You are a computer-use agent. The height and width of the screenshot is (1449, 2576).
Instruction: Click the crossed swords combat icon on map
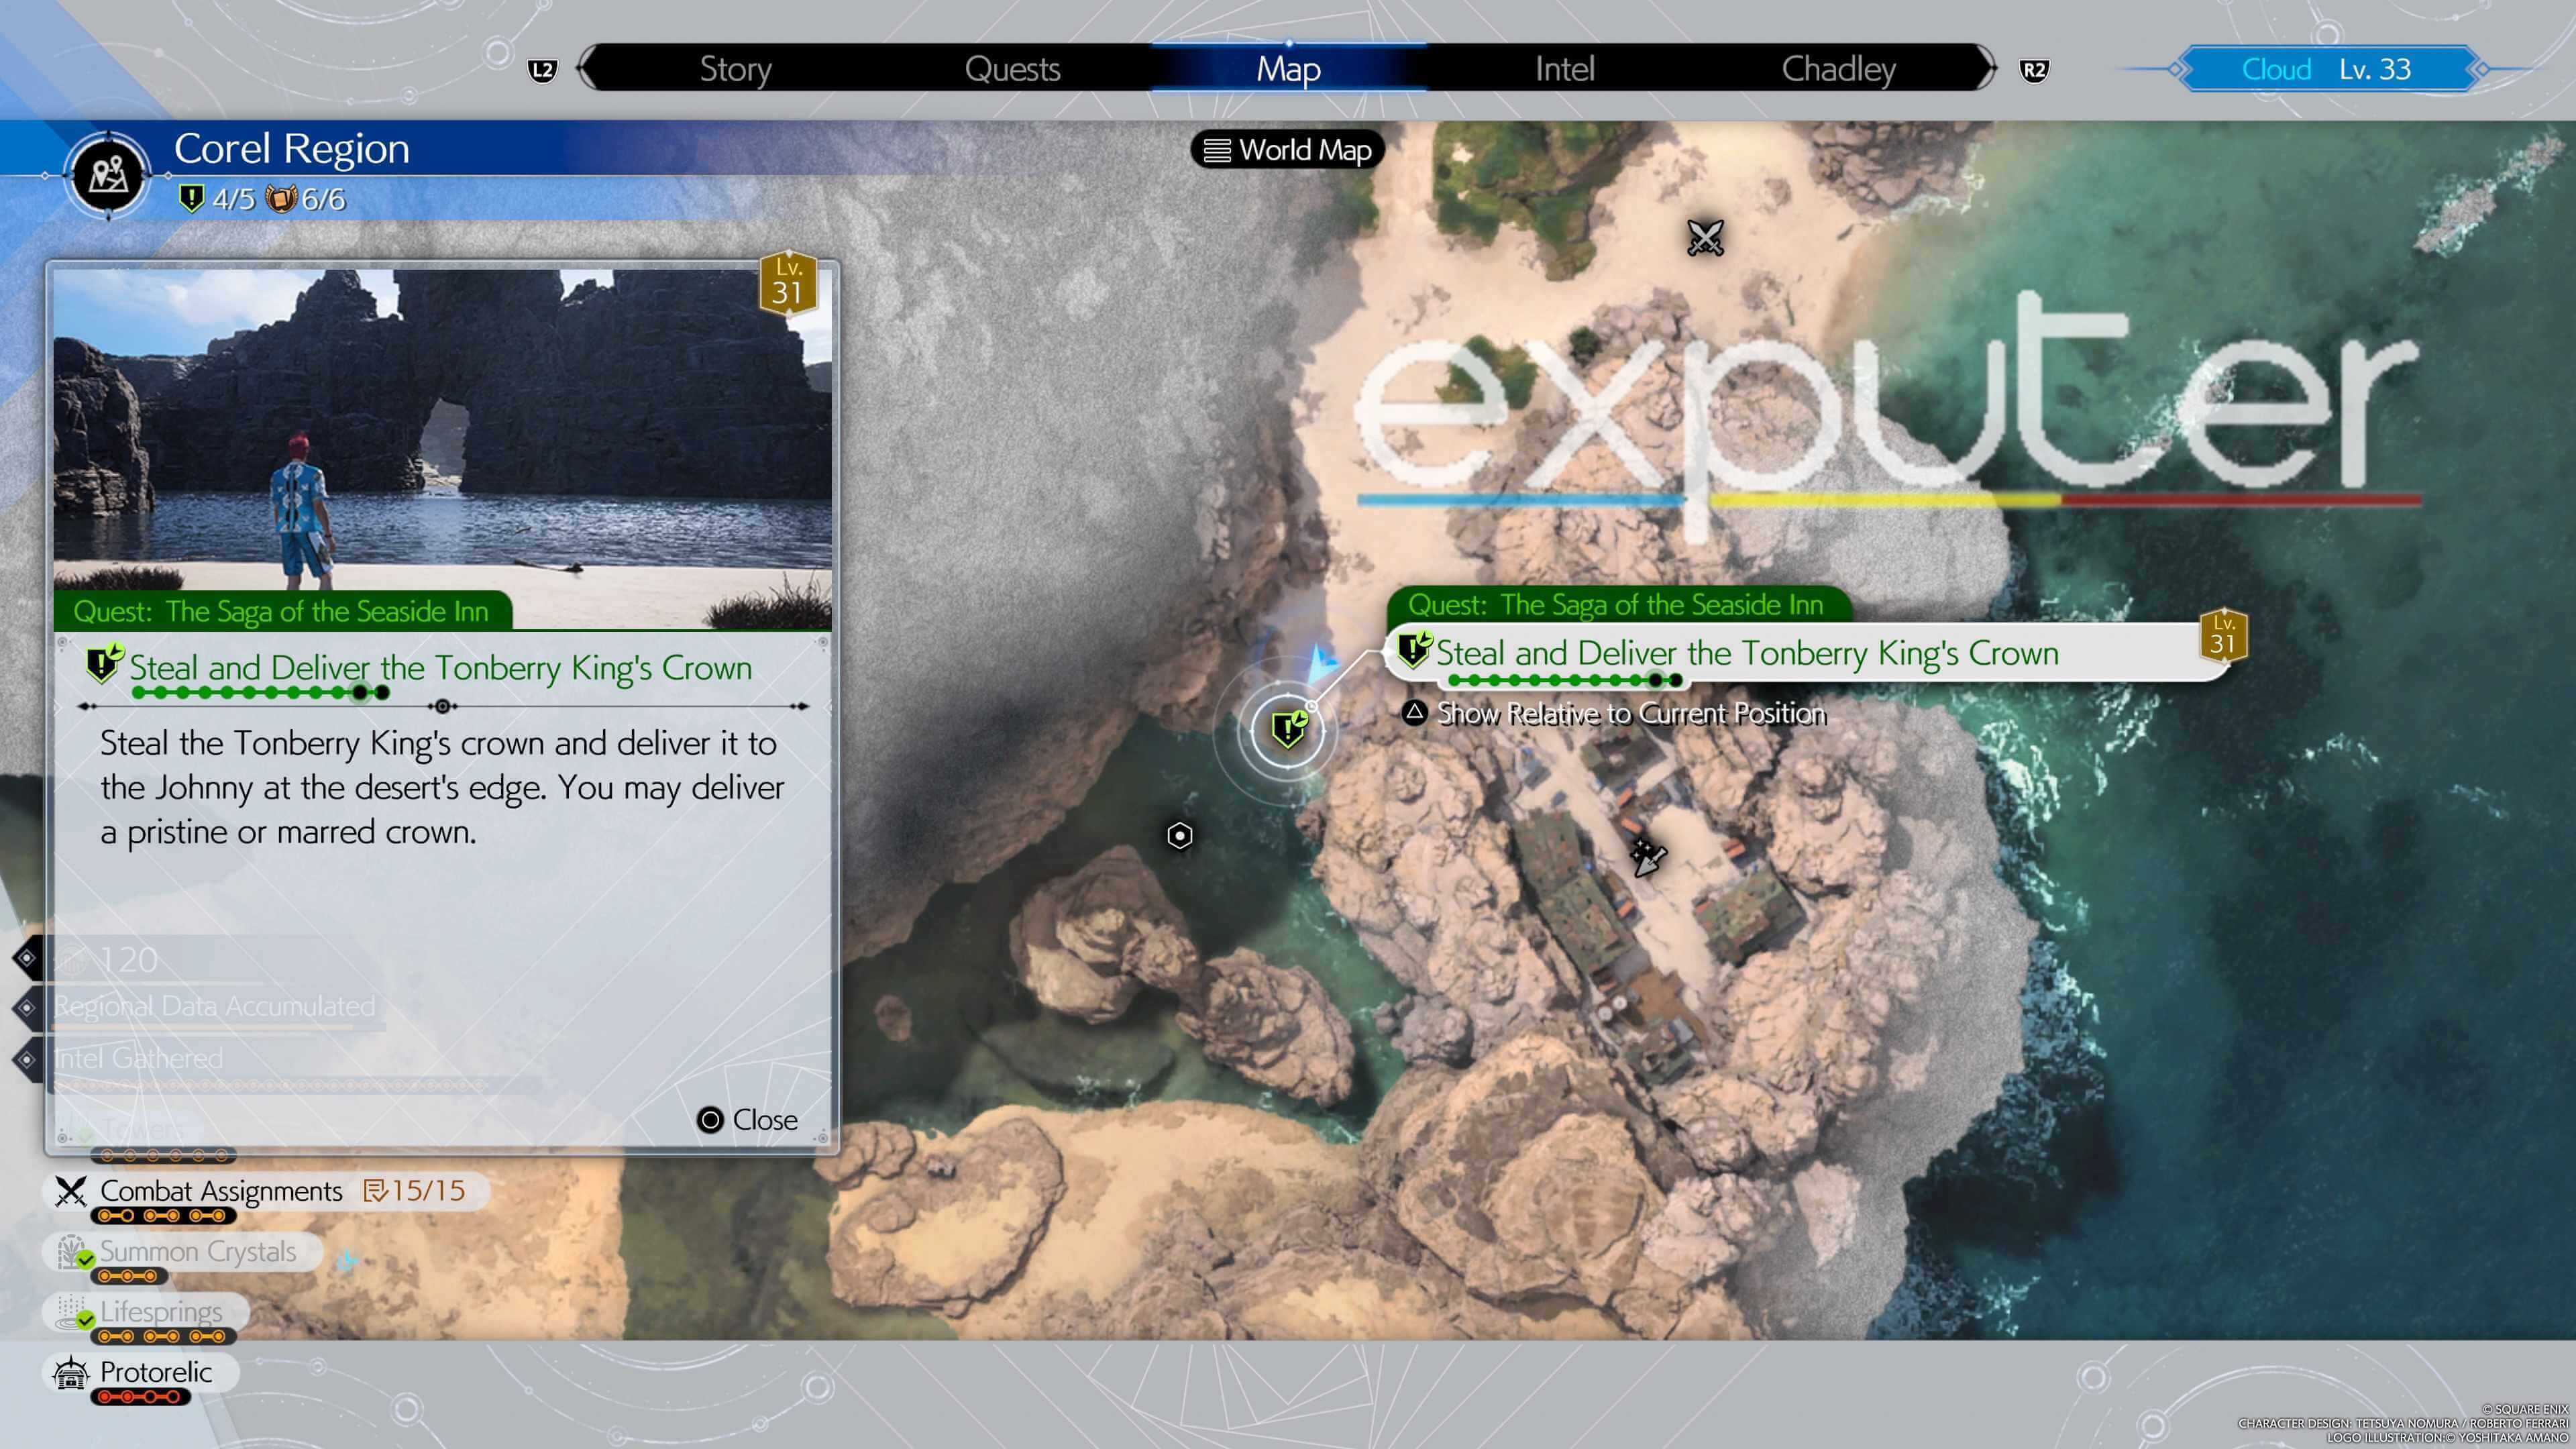pyautogui.click(x=1705, y=238)
